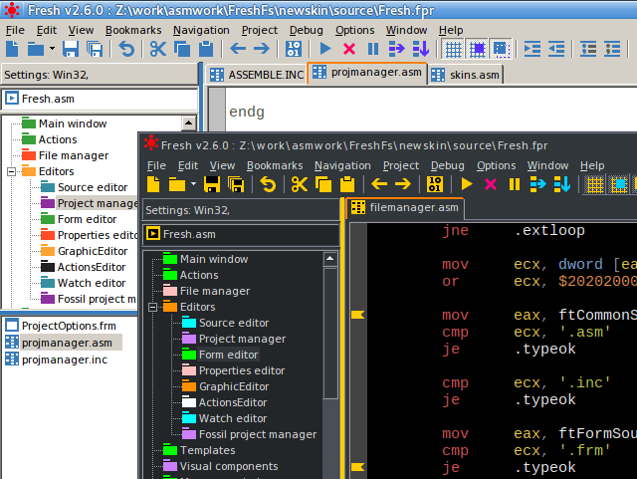Click Fresh.asm main file in dark window
This screenshot has height=479, width=637.
coord(189,234)
